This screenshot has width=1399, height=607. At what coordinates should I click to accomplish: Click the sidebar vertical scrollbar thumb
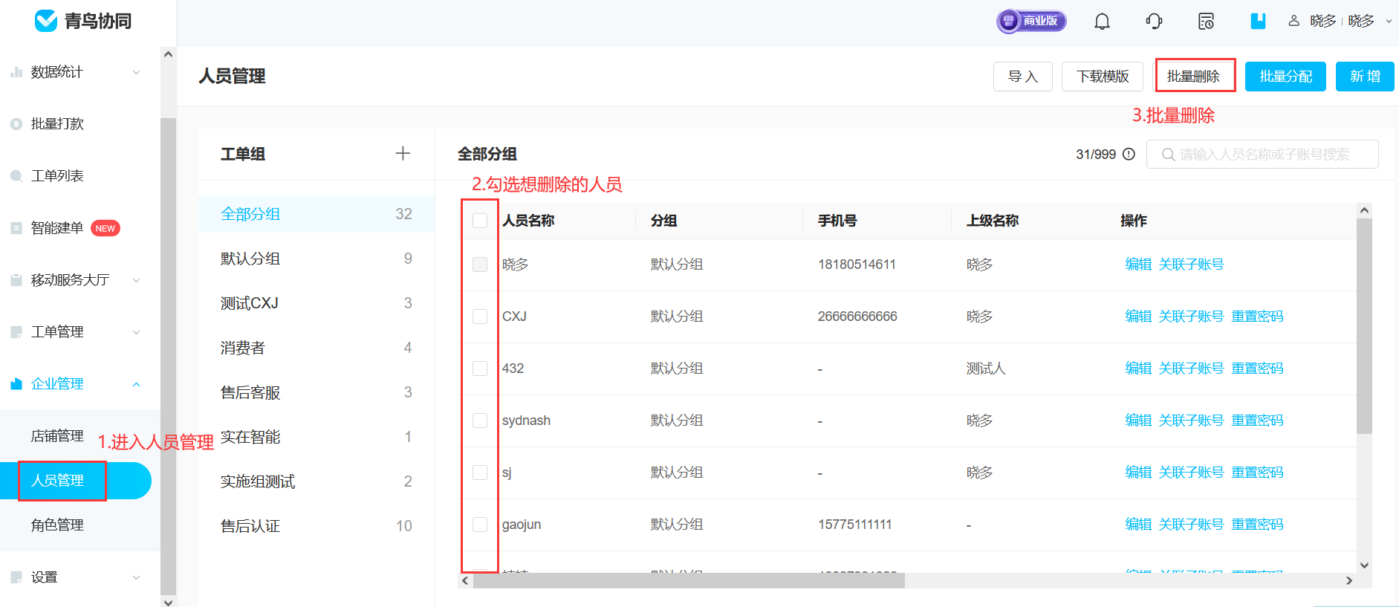point(168,357)
